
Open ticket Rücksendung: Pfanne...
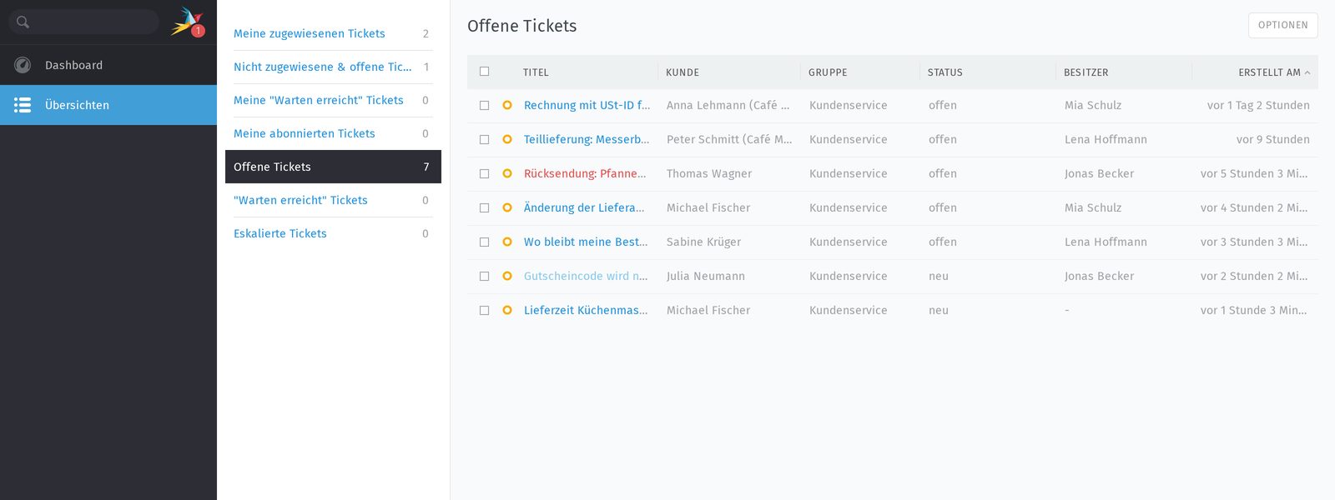(x=585, y=173)
